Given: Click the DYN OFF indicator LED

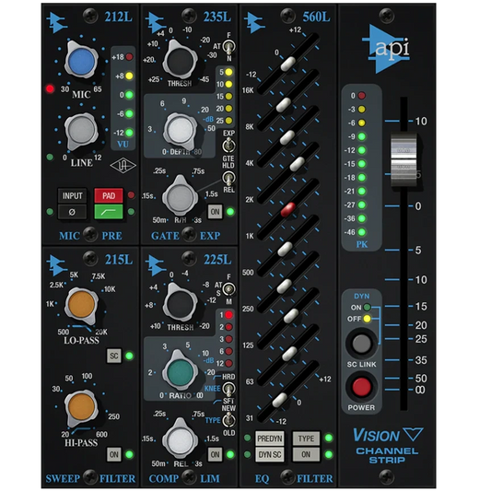Looking at the screenshot, I should pyautogui.click(x=367, y=319).
